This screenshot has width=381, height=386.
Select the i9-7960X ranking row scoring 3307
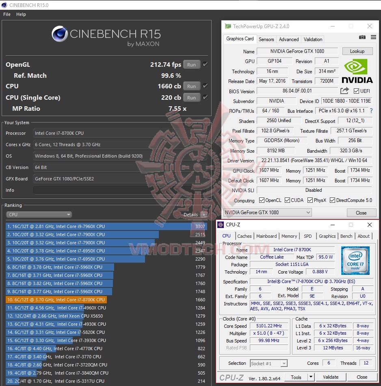[x=106, y=226]
